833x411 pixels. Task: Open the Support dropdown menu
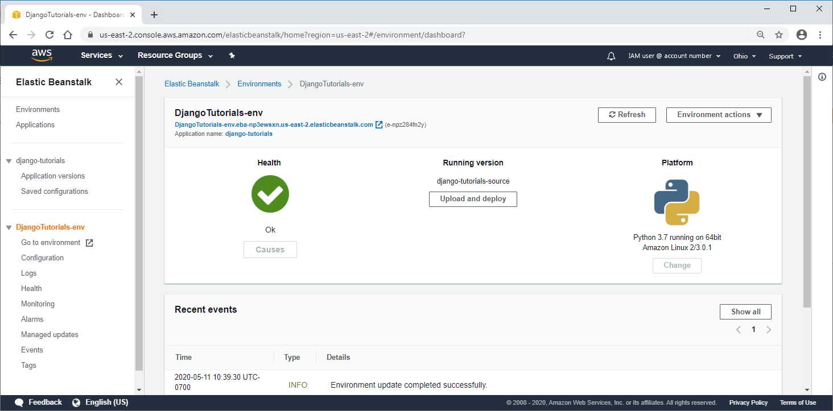click(x=785, y=56)
